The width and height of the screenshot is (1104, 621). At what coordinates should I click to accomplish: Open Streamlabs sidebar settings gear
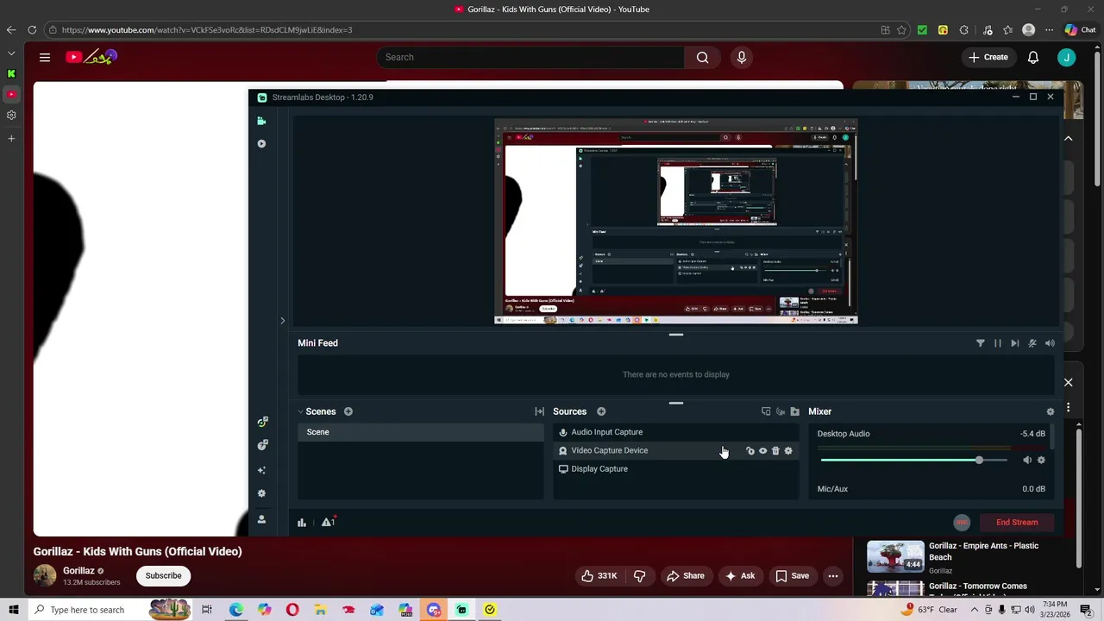[261, 493]
